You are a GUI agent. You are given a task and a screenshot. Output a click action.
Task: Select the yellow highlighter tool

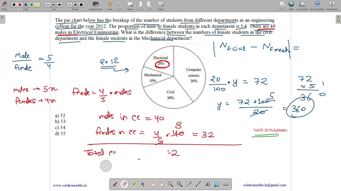pyautogui.click(x=133, y=184)
